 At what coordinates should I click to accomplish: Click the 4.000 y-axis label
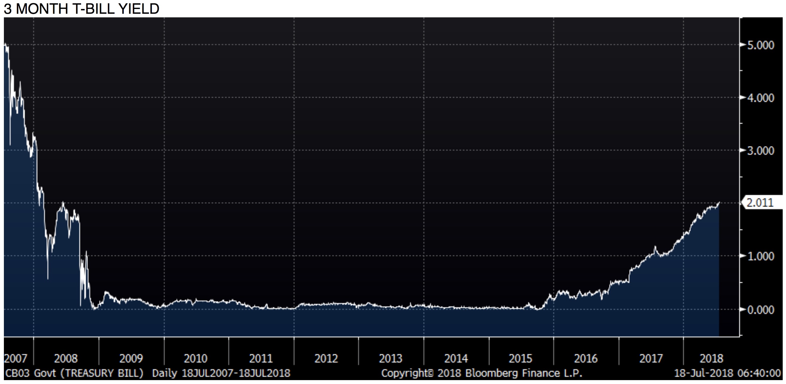760,98
